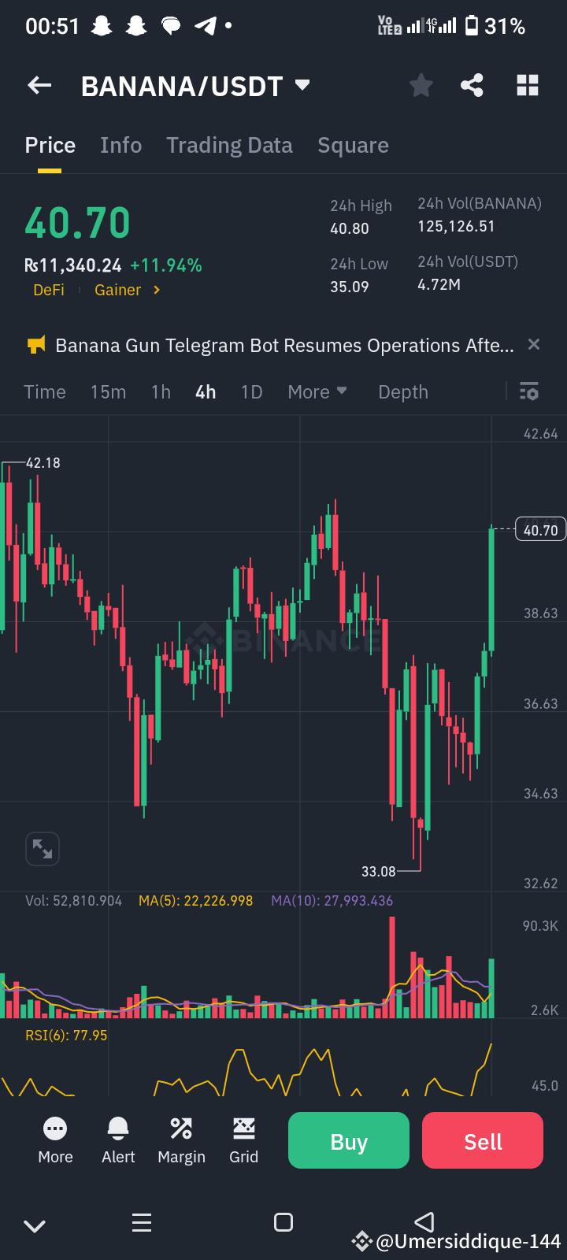Expand the More timeframe dropdown

pyautogui.click(x=317, y=391)
